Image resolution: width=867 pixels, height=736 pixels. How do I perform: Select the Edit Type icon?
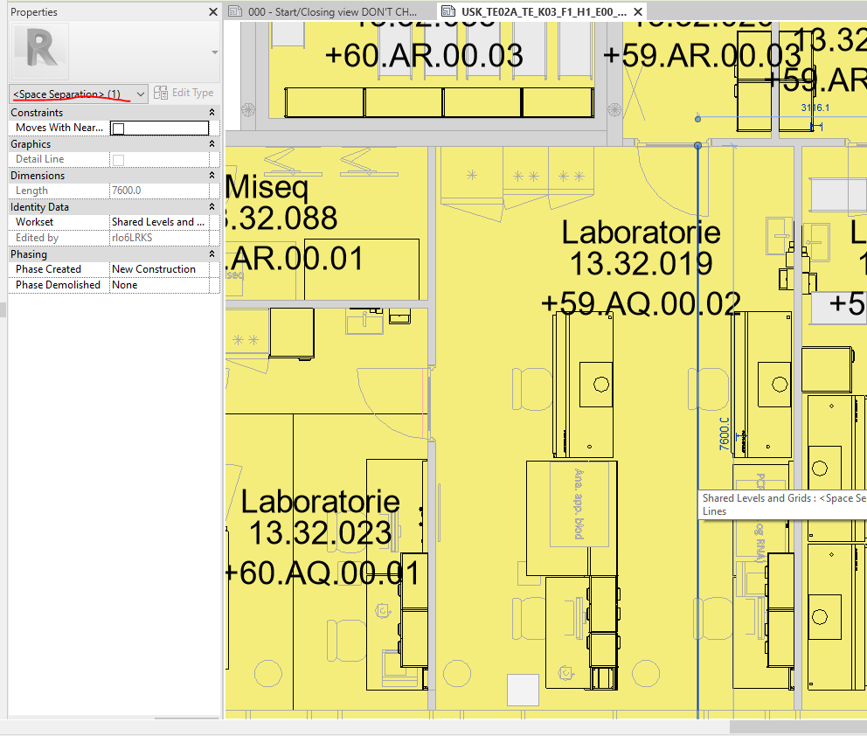(160, 93)
